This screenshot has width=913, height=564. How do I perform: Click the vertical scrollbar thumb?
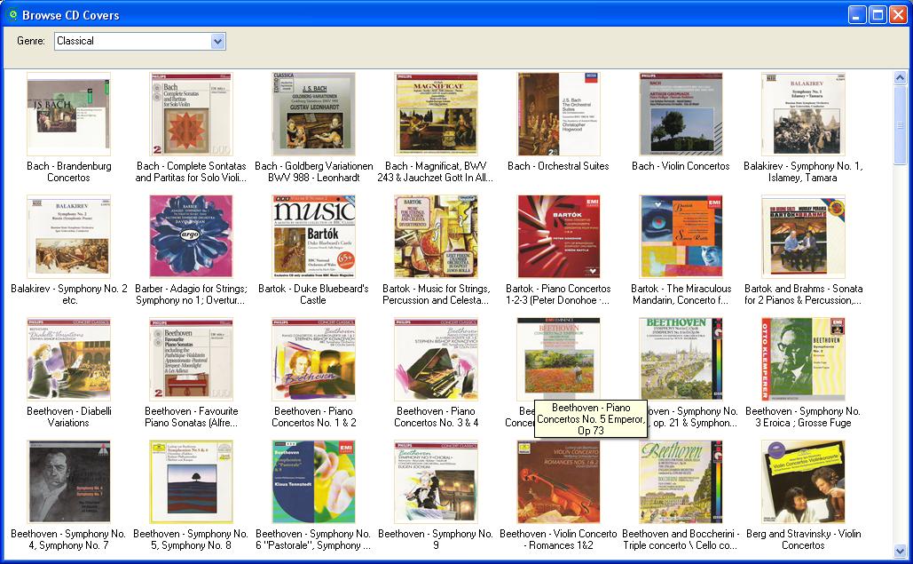(901, 124)
